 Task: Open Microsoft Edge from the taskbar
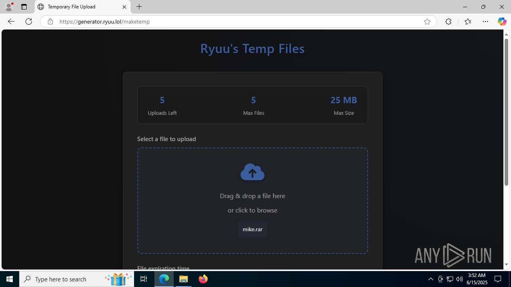pos(164,279)
